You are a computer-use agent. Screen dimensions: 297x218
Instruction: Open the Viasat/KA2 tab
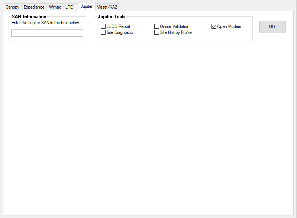(107, 7)
